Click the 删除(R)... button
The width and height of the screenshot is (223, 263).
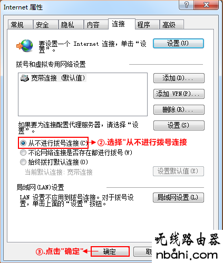pyautogui.click(x=179, y=109)
